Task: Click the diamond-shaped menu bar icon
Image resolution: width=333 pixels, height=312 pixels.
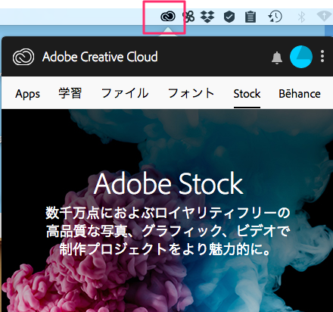Action: click(325, 17)
